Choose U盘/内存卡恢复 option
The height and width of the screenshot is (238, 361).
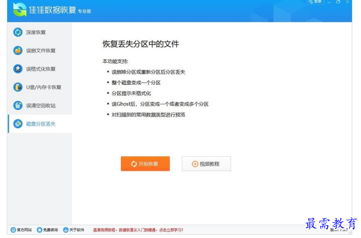pyautogui.click(x=40, y=87)
